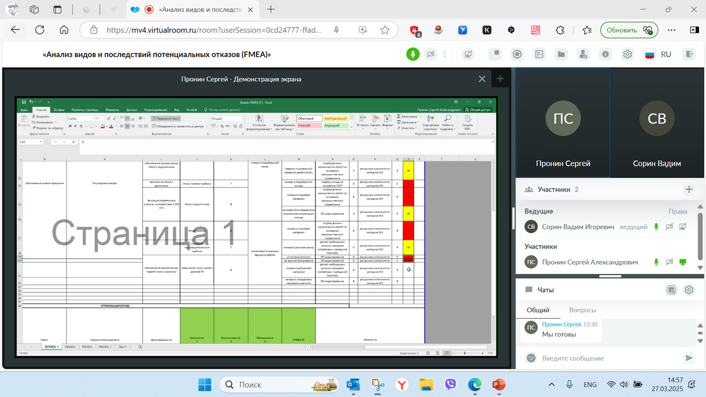This screenshot has width=706, height=397.
Task: Leave the room with the exit icon
Action: (x=688, y=54)
